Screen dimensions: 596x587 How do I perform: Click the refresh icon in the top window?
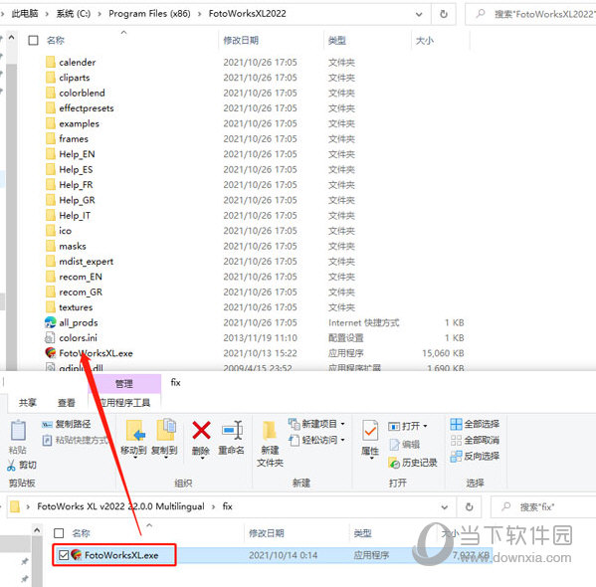(444, 14)
